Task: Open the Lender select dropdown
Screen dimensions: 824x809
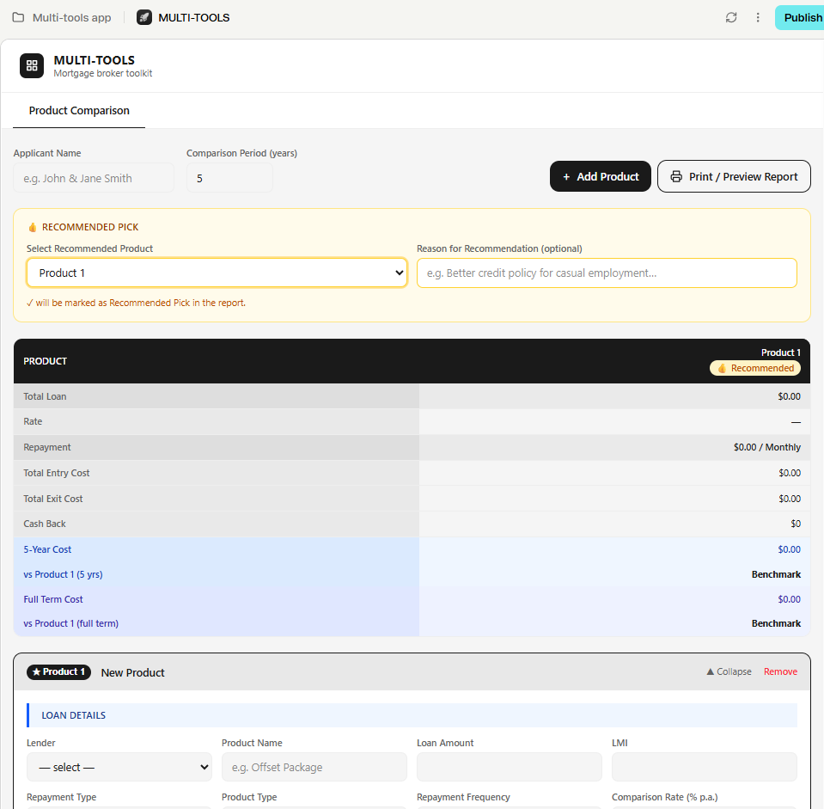Action: coord(119,767)
